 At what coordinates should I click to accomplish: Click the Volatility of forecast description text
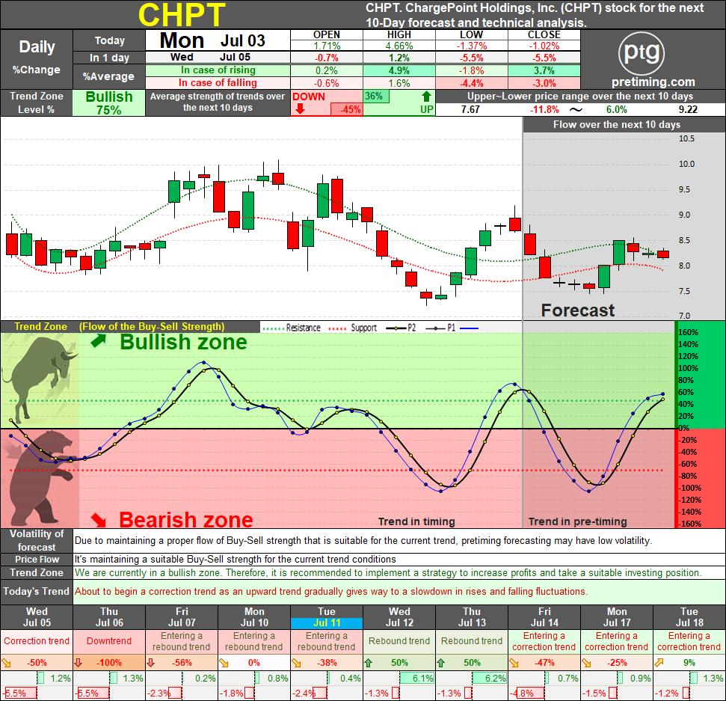click(x=363, y=541)
